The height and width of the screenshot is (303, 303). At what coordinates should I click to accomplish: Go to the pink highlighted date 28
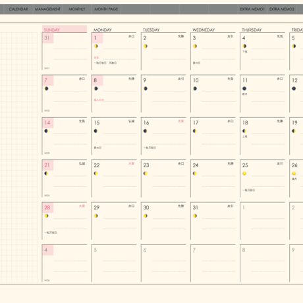click(47, 207)
